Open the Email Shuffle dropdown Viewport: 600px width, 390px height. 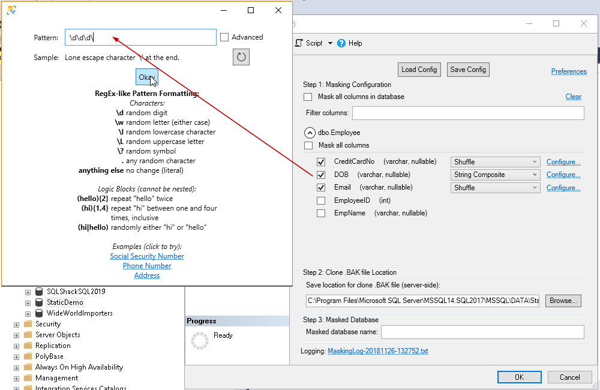tap(495, 188)
